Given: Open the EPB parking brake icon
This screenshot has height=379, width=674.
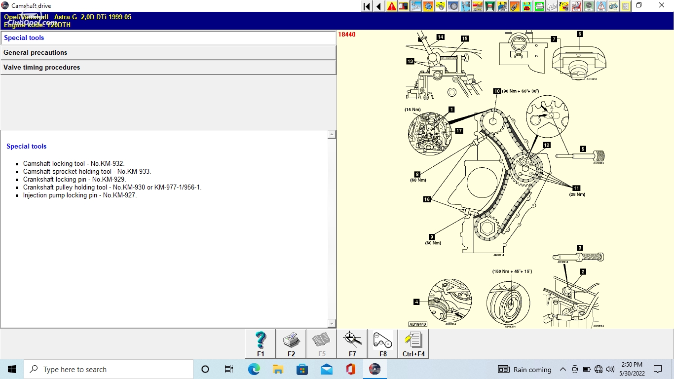Looking at the screenshot, I should point(503,6).
